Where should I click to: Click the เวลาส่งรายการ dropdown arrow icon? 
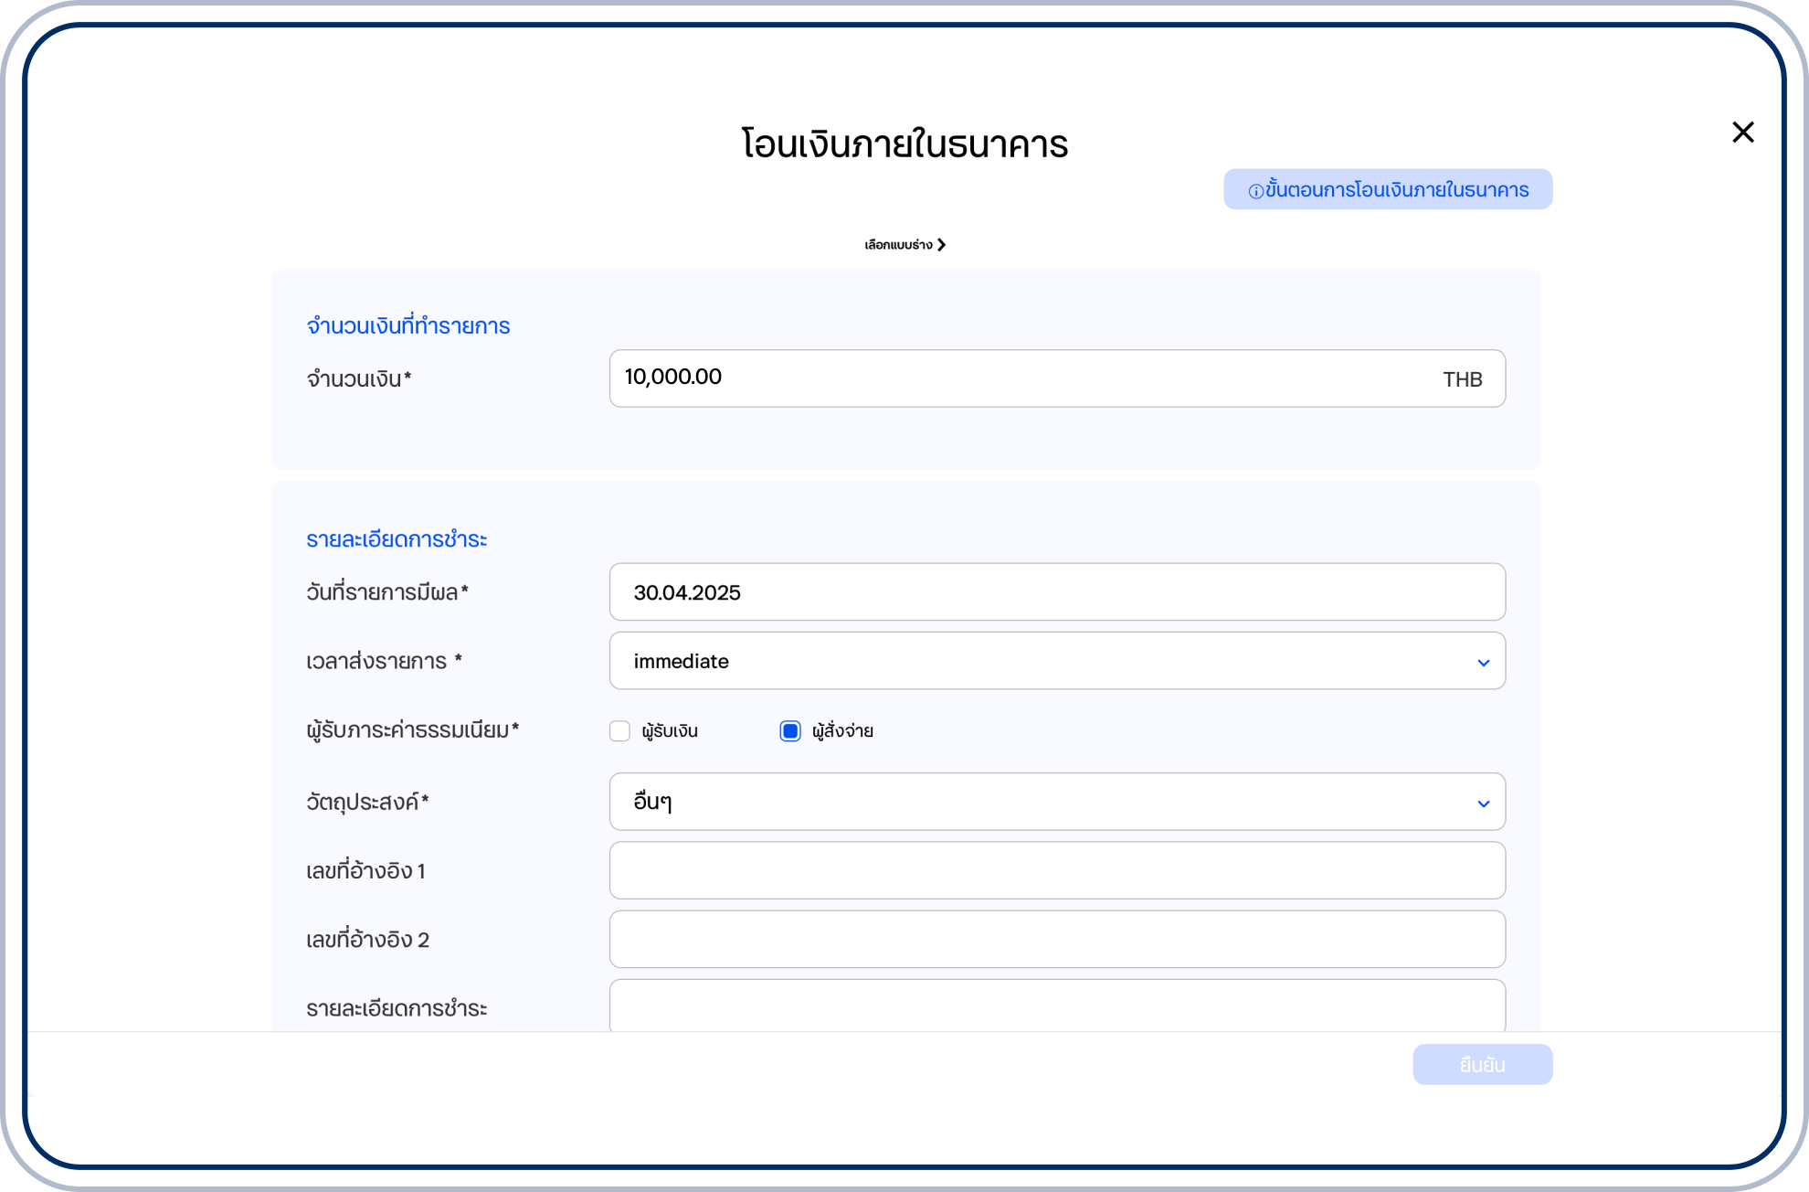[1483, 662]
